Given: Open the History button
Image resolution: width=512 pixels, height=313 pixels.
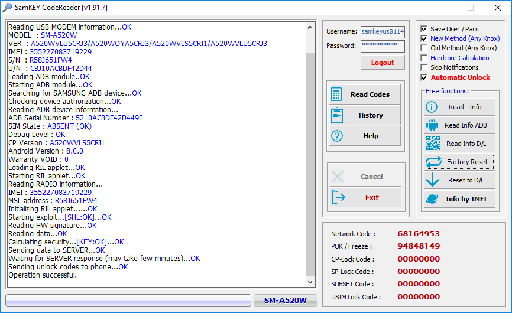Looking at the screenshot, I should (x=365, y=115).
